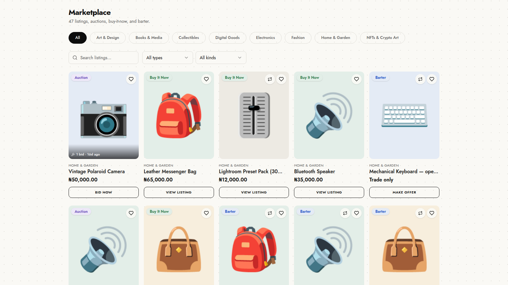508x285 pixels.
Task: Filter listings by Electronics
Action: [x=265, y=38]
